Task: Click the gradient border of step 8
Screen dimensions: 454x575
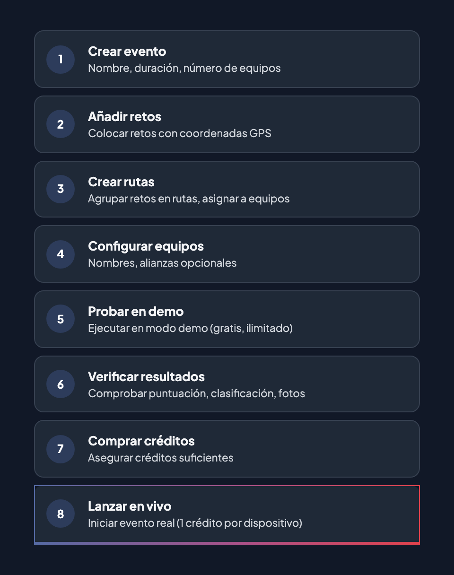Action: coord(227,543)
